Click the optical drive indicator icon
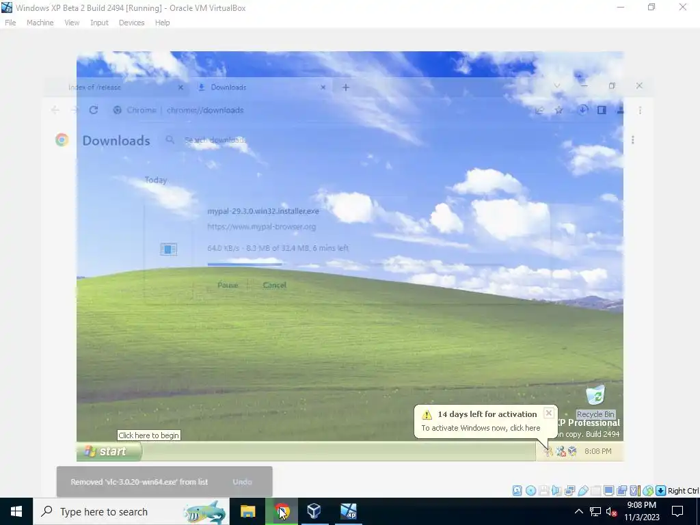The width and height of the screenshot is (700, 525). pos(530,491)
